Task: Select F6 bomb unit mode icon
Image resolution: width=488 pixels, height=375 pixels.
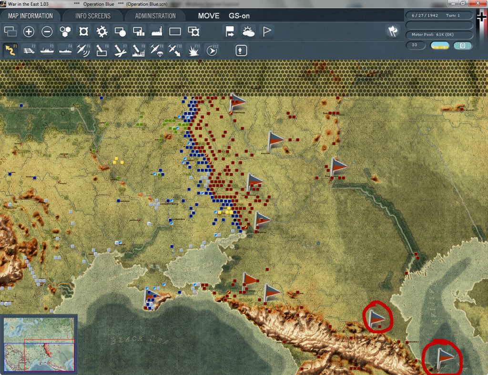Action: (x=102, y=50)
